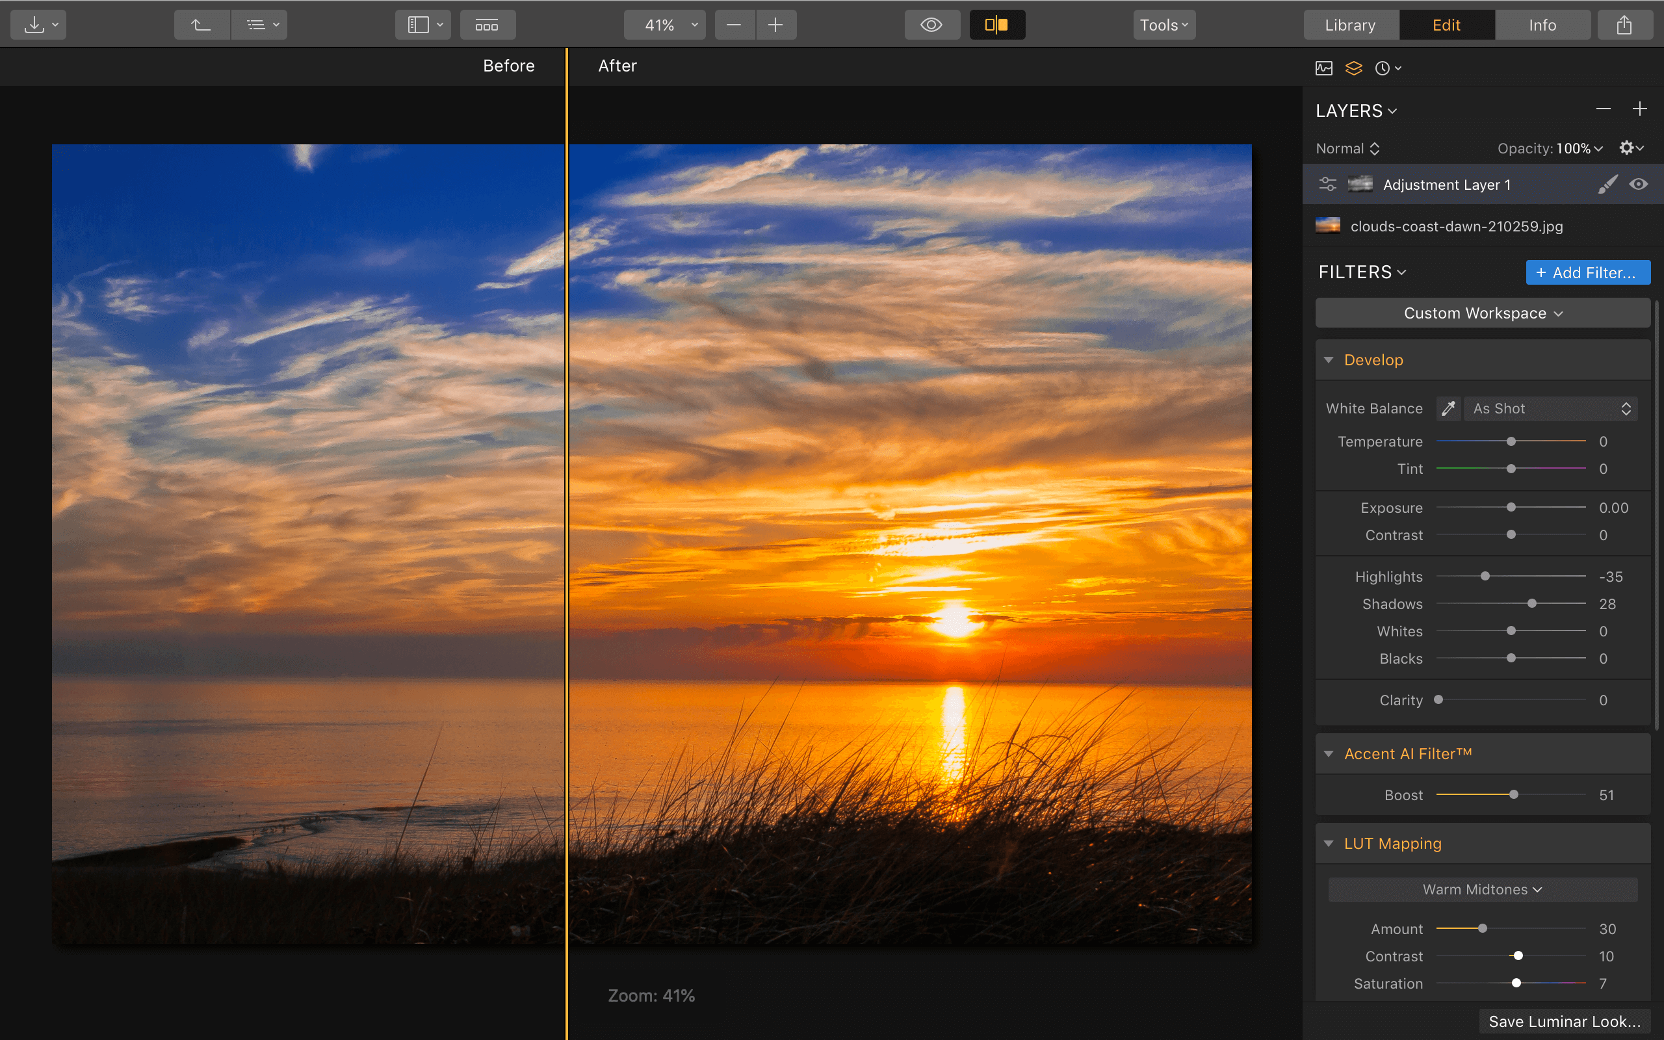Open the White Balance As Shot dropdown

[1550, 408]
